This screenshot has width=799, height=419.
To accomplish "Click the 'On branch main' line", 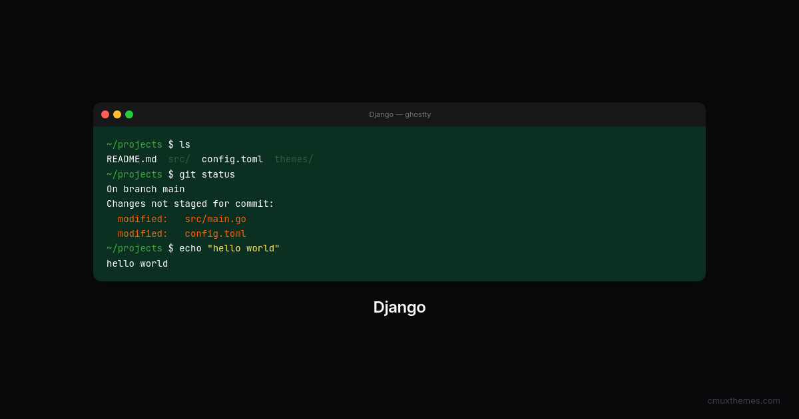I will [x=146, y=190].
